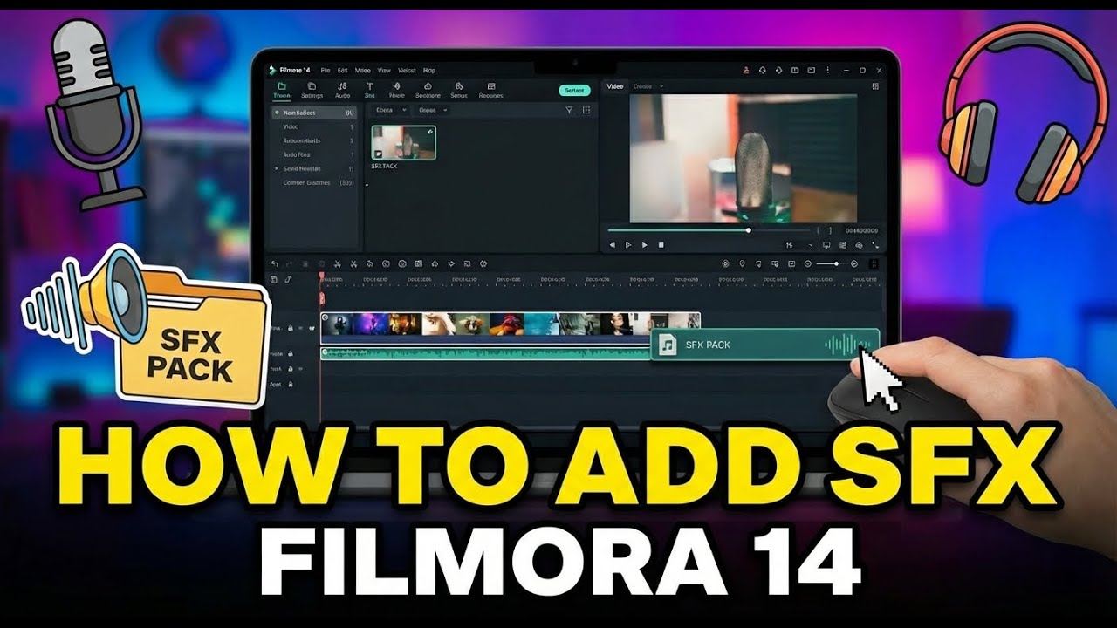This screenshot has height=628, width=1117.
Task: Toggle the lock on the video track
Action: click(x=291, y=328)
